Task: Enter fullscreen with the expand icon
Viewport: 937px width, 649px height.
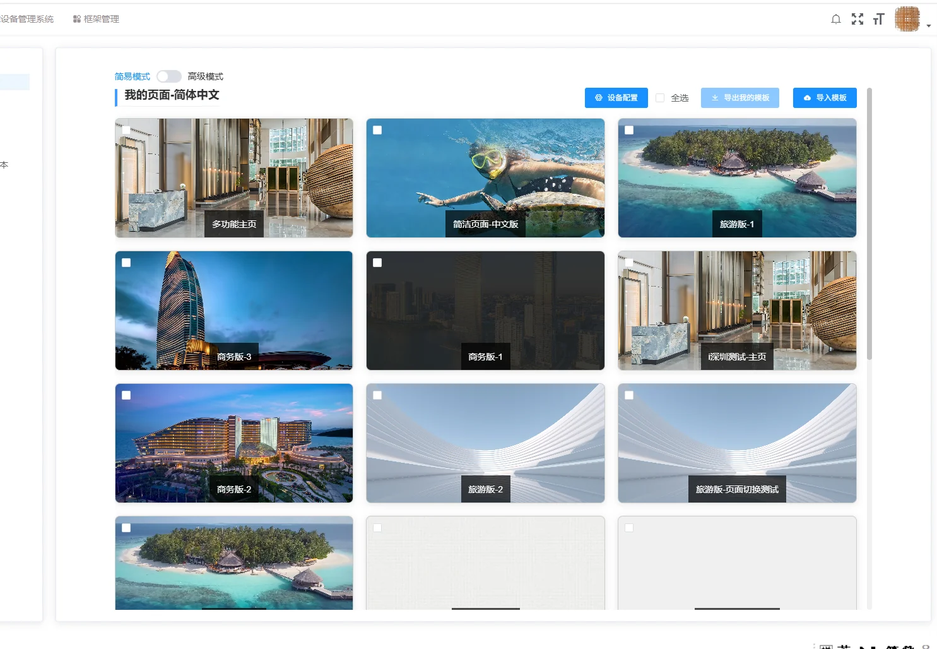Action: click(857, 19)
